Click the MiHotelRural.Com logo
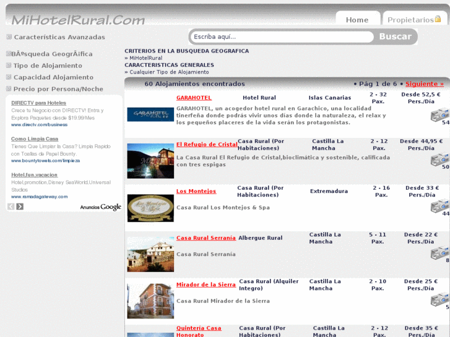Screen dimensions: 450x337 coord(78,20)
